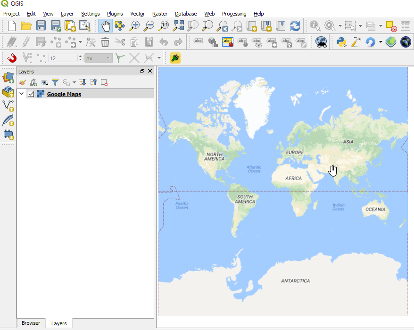Toggle the legend filter by map content

click(55, 82)
